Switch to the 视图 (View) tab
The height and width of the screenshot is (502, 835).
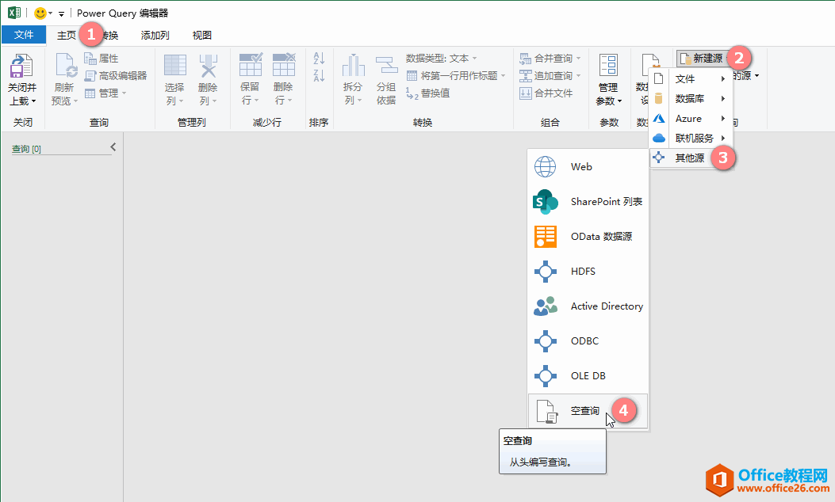tap(202, 35)
